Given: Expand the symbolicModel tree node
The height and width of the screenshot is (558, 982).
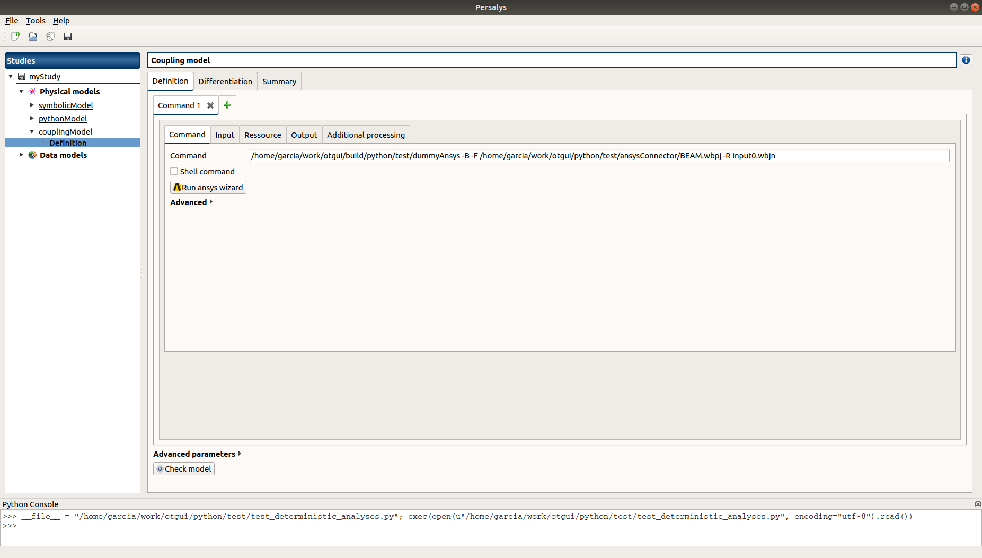Looking at the screenshot, I should tap(32, 105).
